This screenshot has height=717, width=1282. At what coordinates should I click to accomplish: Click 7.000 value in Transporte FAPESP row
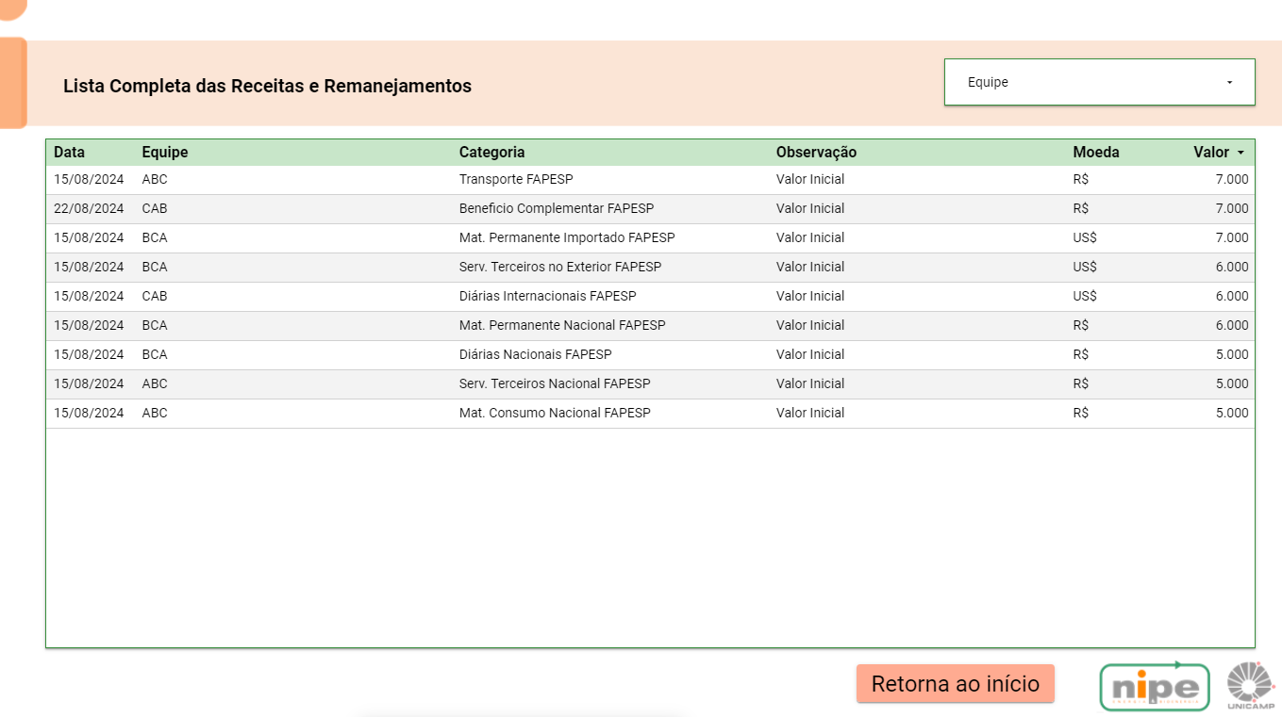(1232, 179)
